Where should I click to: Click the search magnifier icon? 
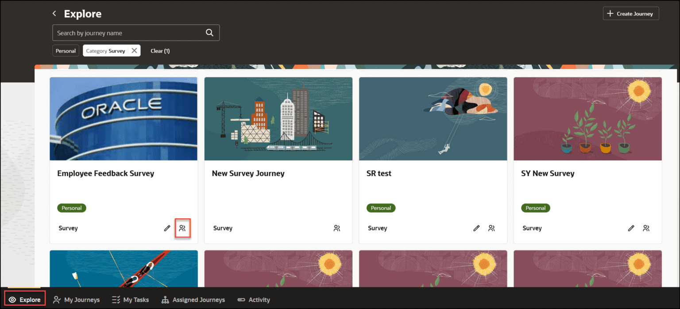[x=210, y=33]
